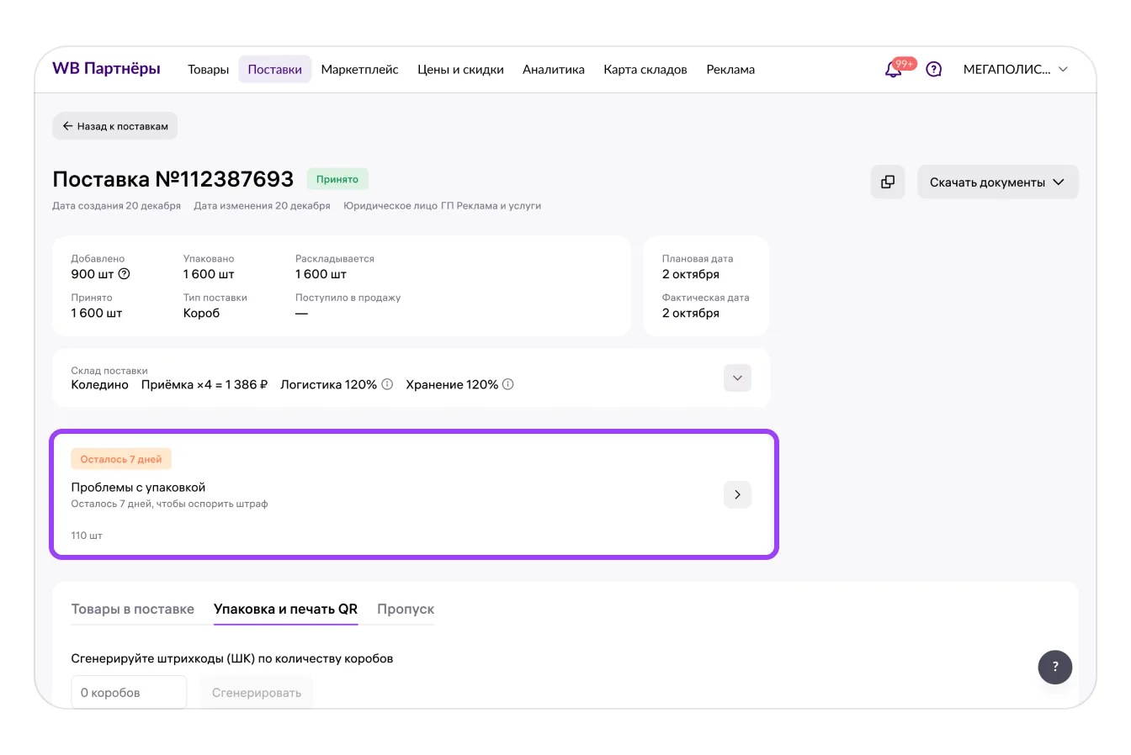Open the floating help button at bottom right
Screen dimensions: 1131x755
point(1054,668)
